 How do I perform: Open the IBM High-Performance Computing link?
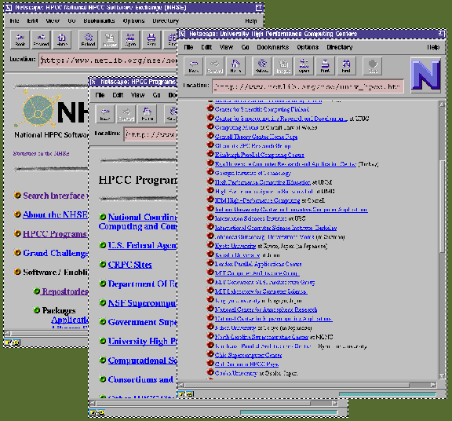pyautogui.click(x=257, y=200)
